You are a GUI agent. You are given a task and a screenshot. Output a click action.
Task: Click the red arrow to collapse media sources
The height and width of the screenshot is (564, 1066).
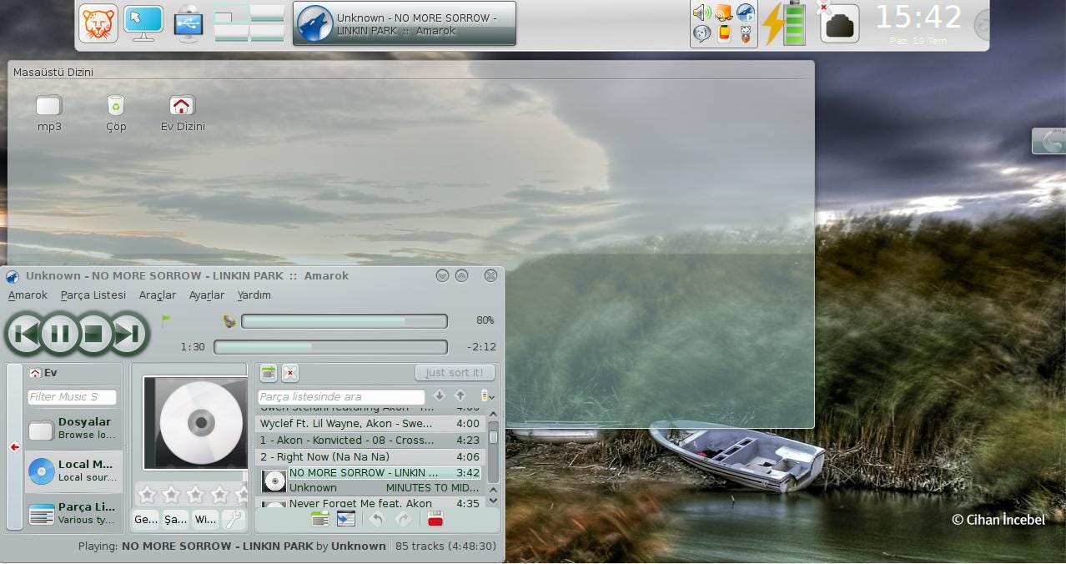pyautogui.click(x=14, y=447)
